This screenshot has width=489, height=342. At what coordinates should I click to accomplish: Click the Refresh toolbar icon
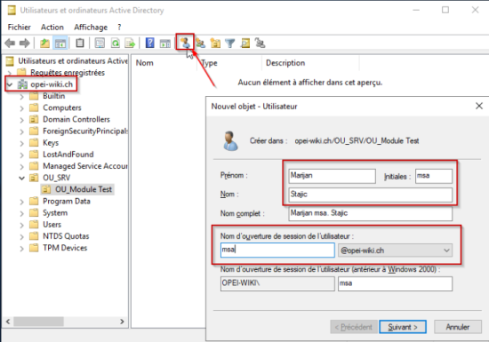(x=115, y=43)
